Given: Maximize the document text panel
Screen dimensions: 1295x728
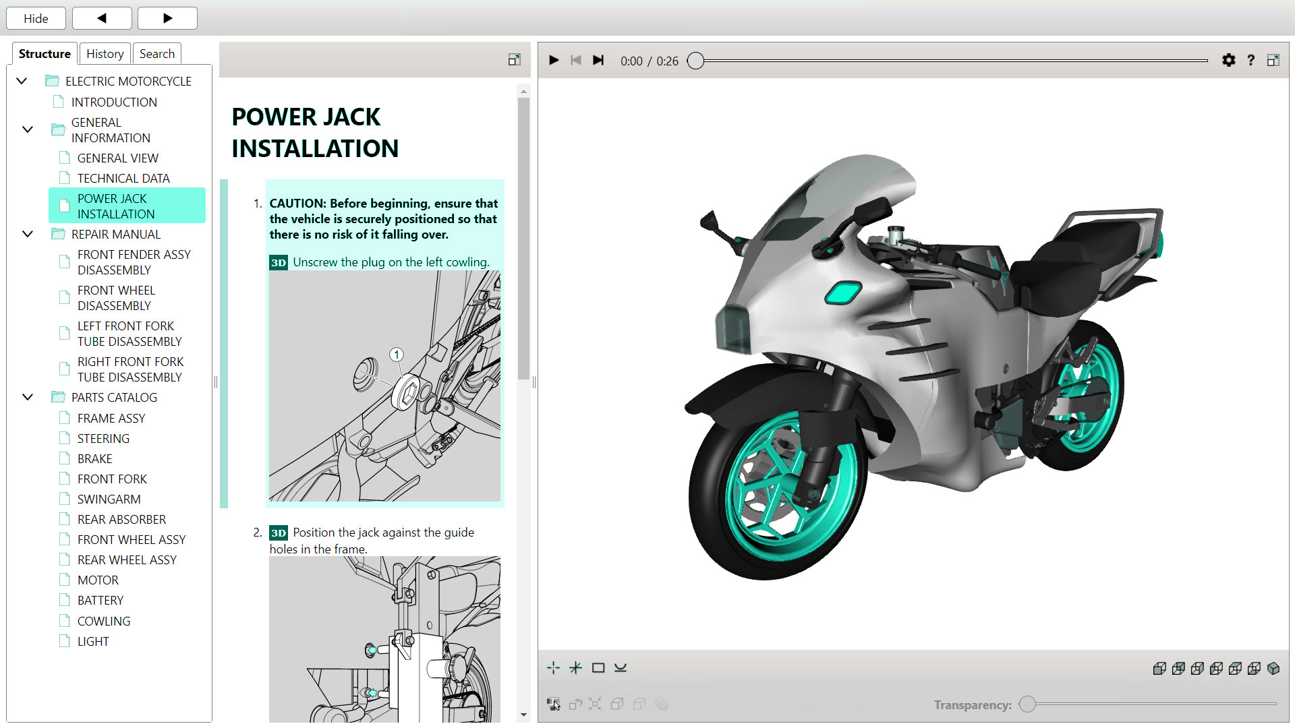Looking at the screenshot, I should coord(515,59).
